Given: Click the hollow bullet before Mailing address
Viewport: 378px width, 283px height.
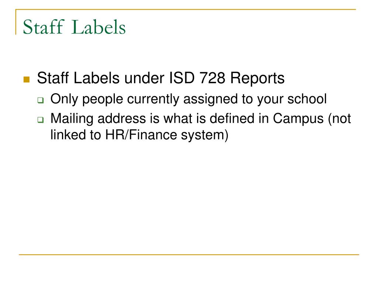Looking at the screenshot, I should (x=41, y=120).
